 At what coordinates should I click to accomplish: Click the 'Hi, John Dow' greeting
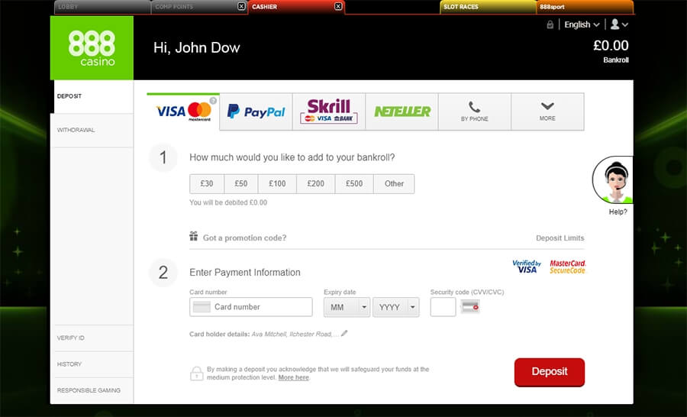197,48
